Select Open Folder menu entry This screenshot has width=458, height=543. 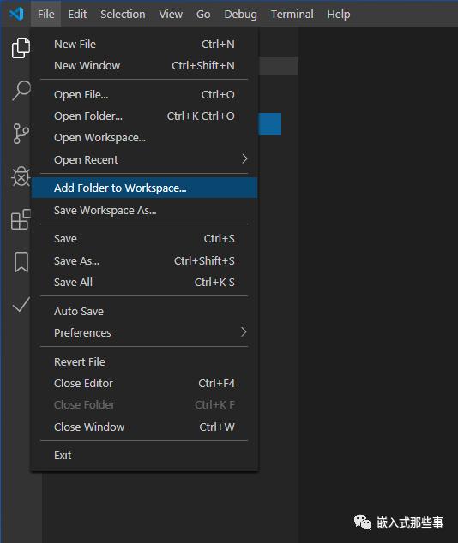point(144,116)
